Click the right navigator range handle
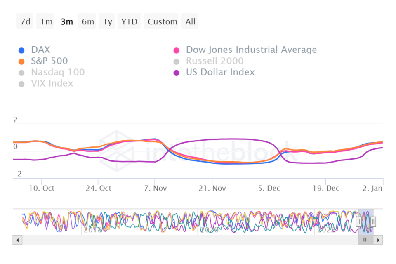Image resolution: width=396 pixels, height=264 pixels. pyautogui.click(x=373, y=222)
